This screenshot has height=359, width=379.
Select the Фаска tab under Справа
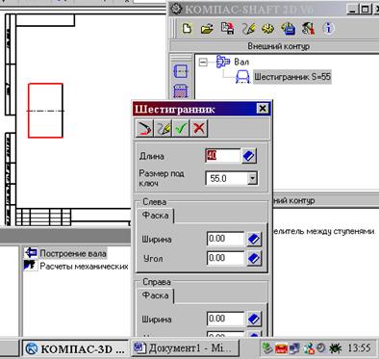coord(155,295)
